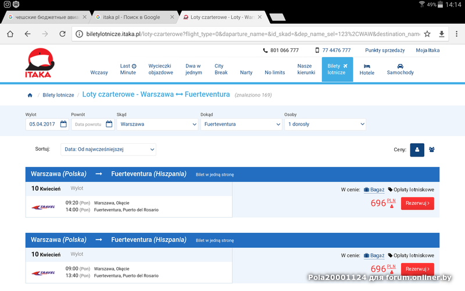Open the browser three-dot menu
465x291 pixels.
click(x=456, y=34)
